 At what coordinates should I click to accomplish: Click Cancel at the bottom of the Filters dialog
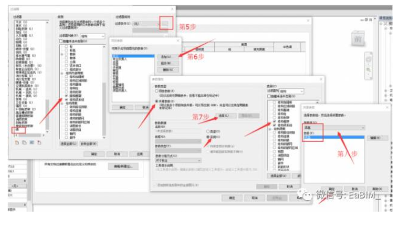(117, 154)
